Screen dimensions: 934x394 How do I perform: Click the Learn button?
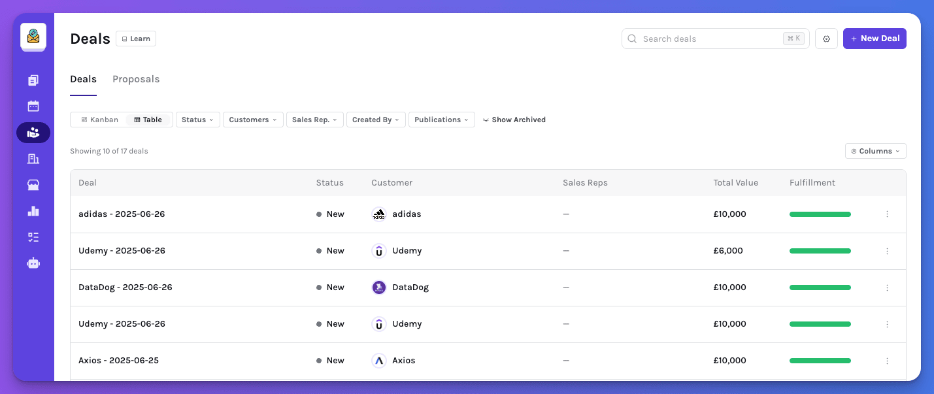point(136,39)
